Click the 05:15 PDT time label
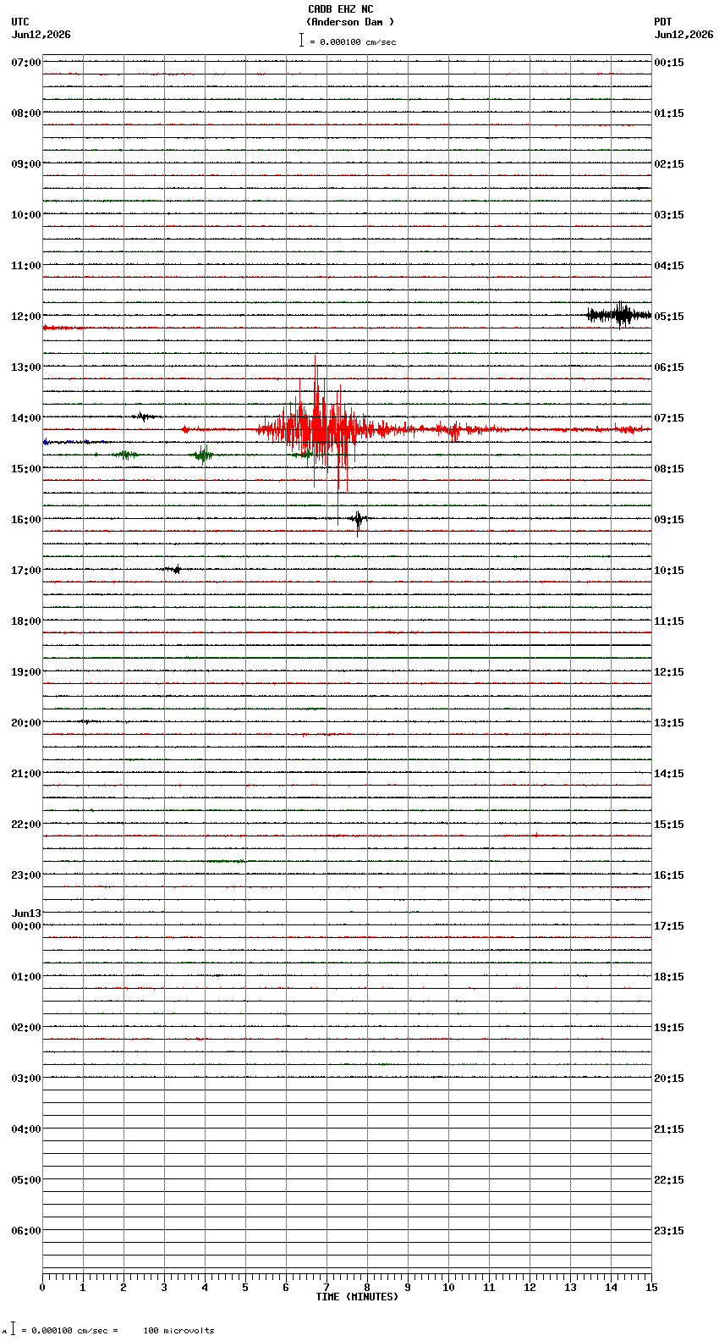The width and height of the screenshot is (719, 1341). point(669,317)
